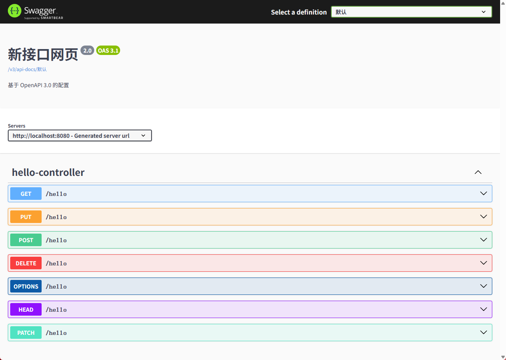506x360 pixels.
Task: Expand the POST /hello row chevron
Action: coord(484,240)
